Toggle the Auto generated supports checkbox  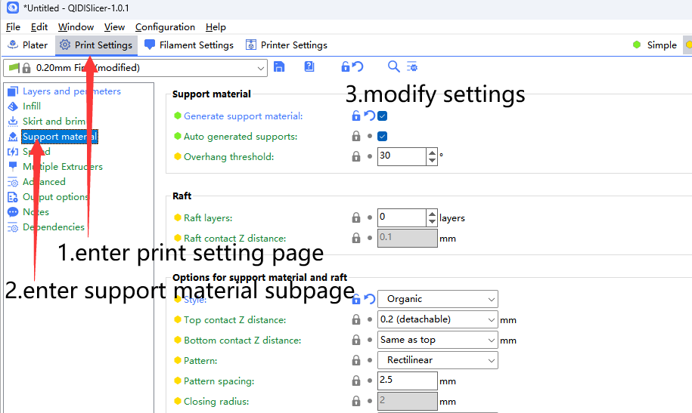(383, 137)
